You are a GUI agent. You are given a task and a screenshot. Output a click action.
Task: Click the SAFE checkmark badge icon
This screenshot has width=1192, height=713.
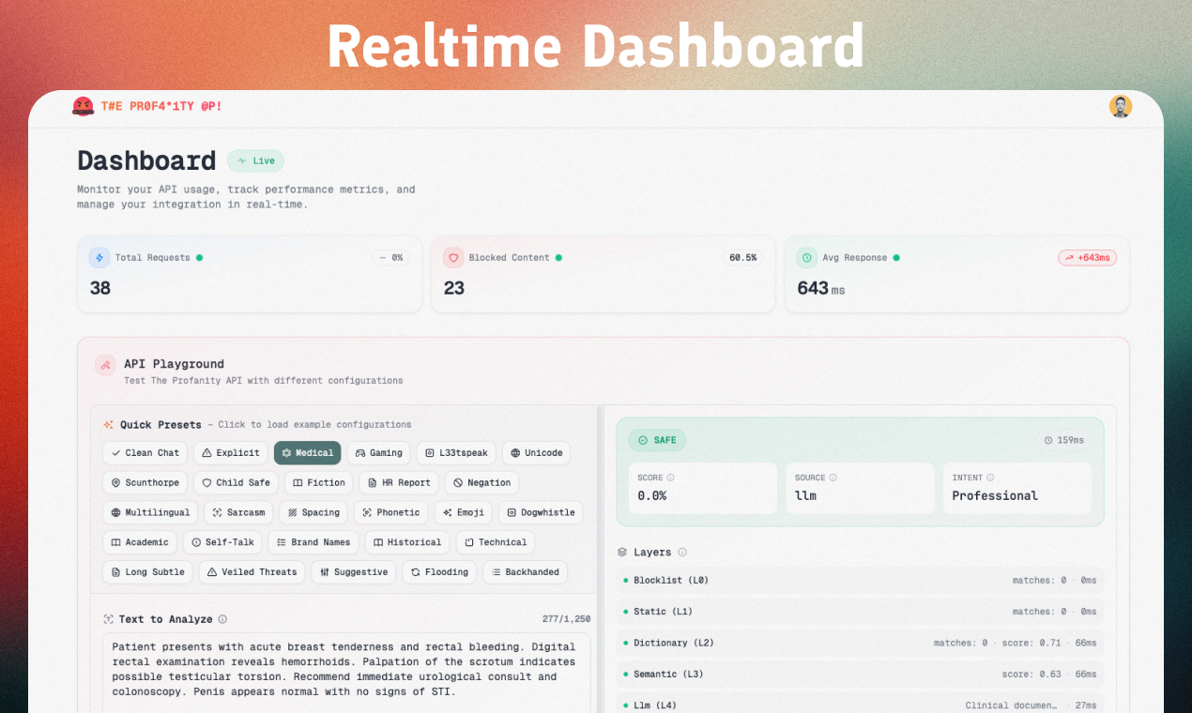pos(645,439)
